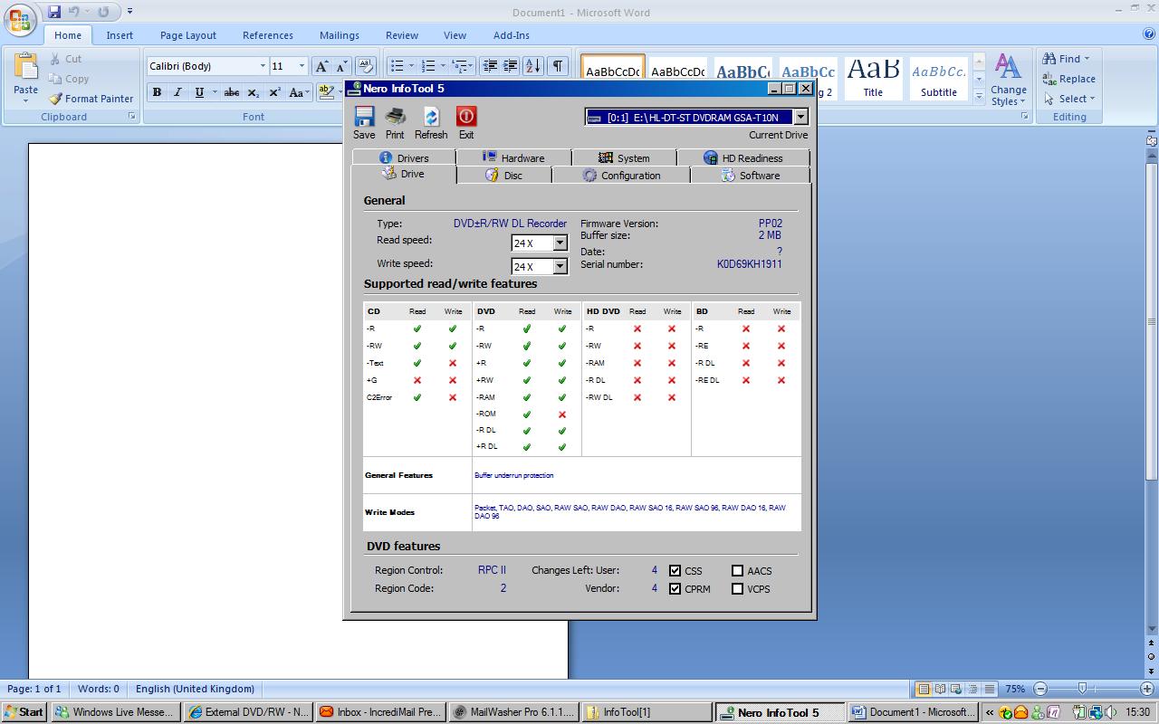Switch to MailWasher Pro taskbar button
This screenshot has width=1159, height=724.
click(513, 712)
